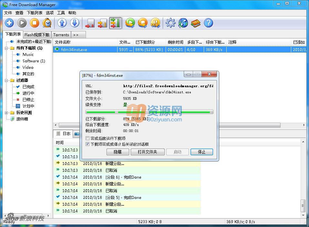The height and width of the screenshot is (227, 309).
Task: Click the orange Stop download icon
Action: pos(35,23)
